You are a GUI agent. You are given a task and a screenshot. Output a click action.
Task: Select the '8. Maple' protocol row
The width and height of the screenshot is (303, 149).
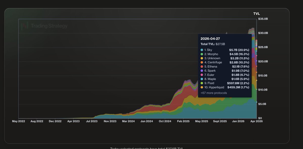coord(225,79)
